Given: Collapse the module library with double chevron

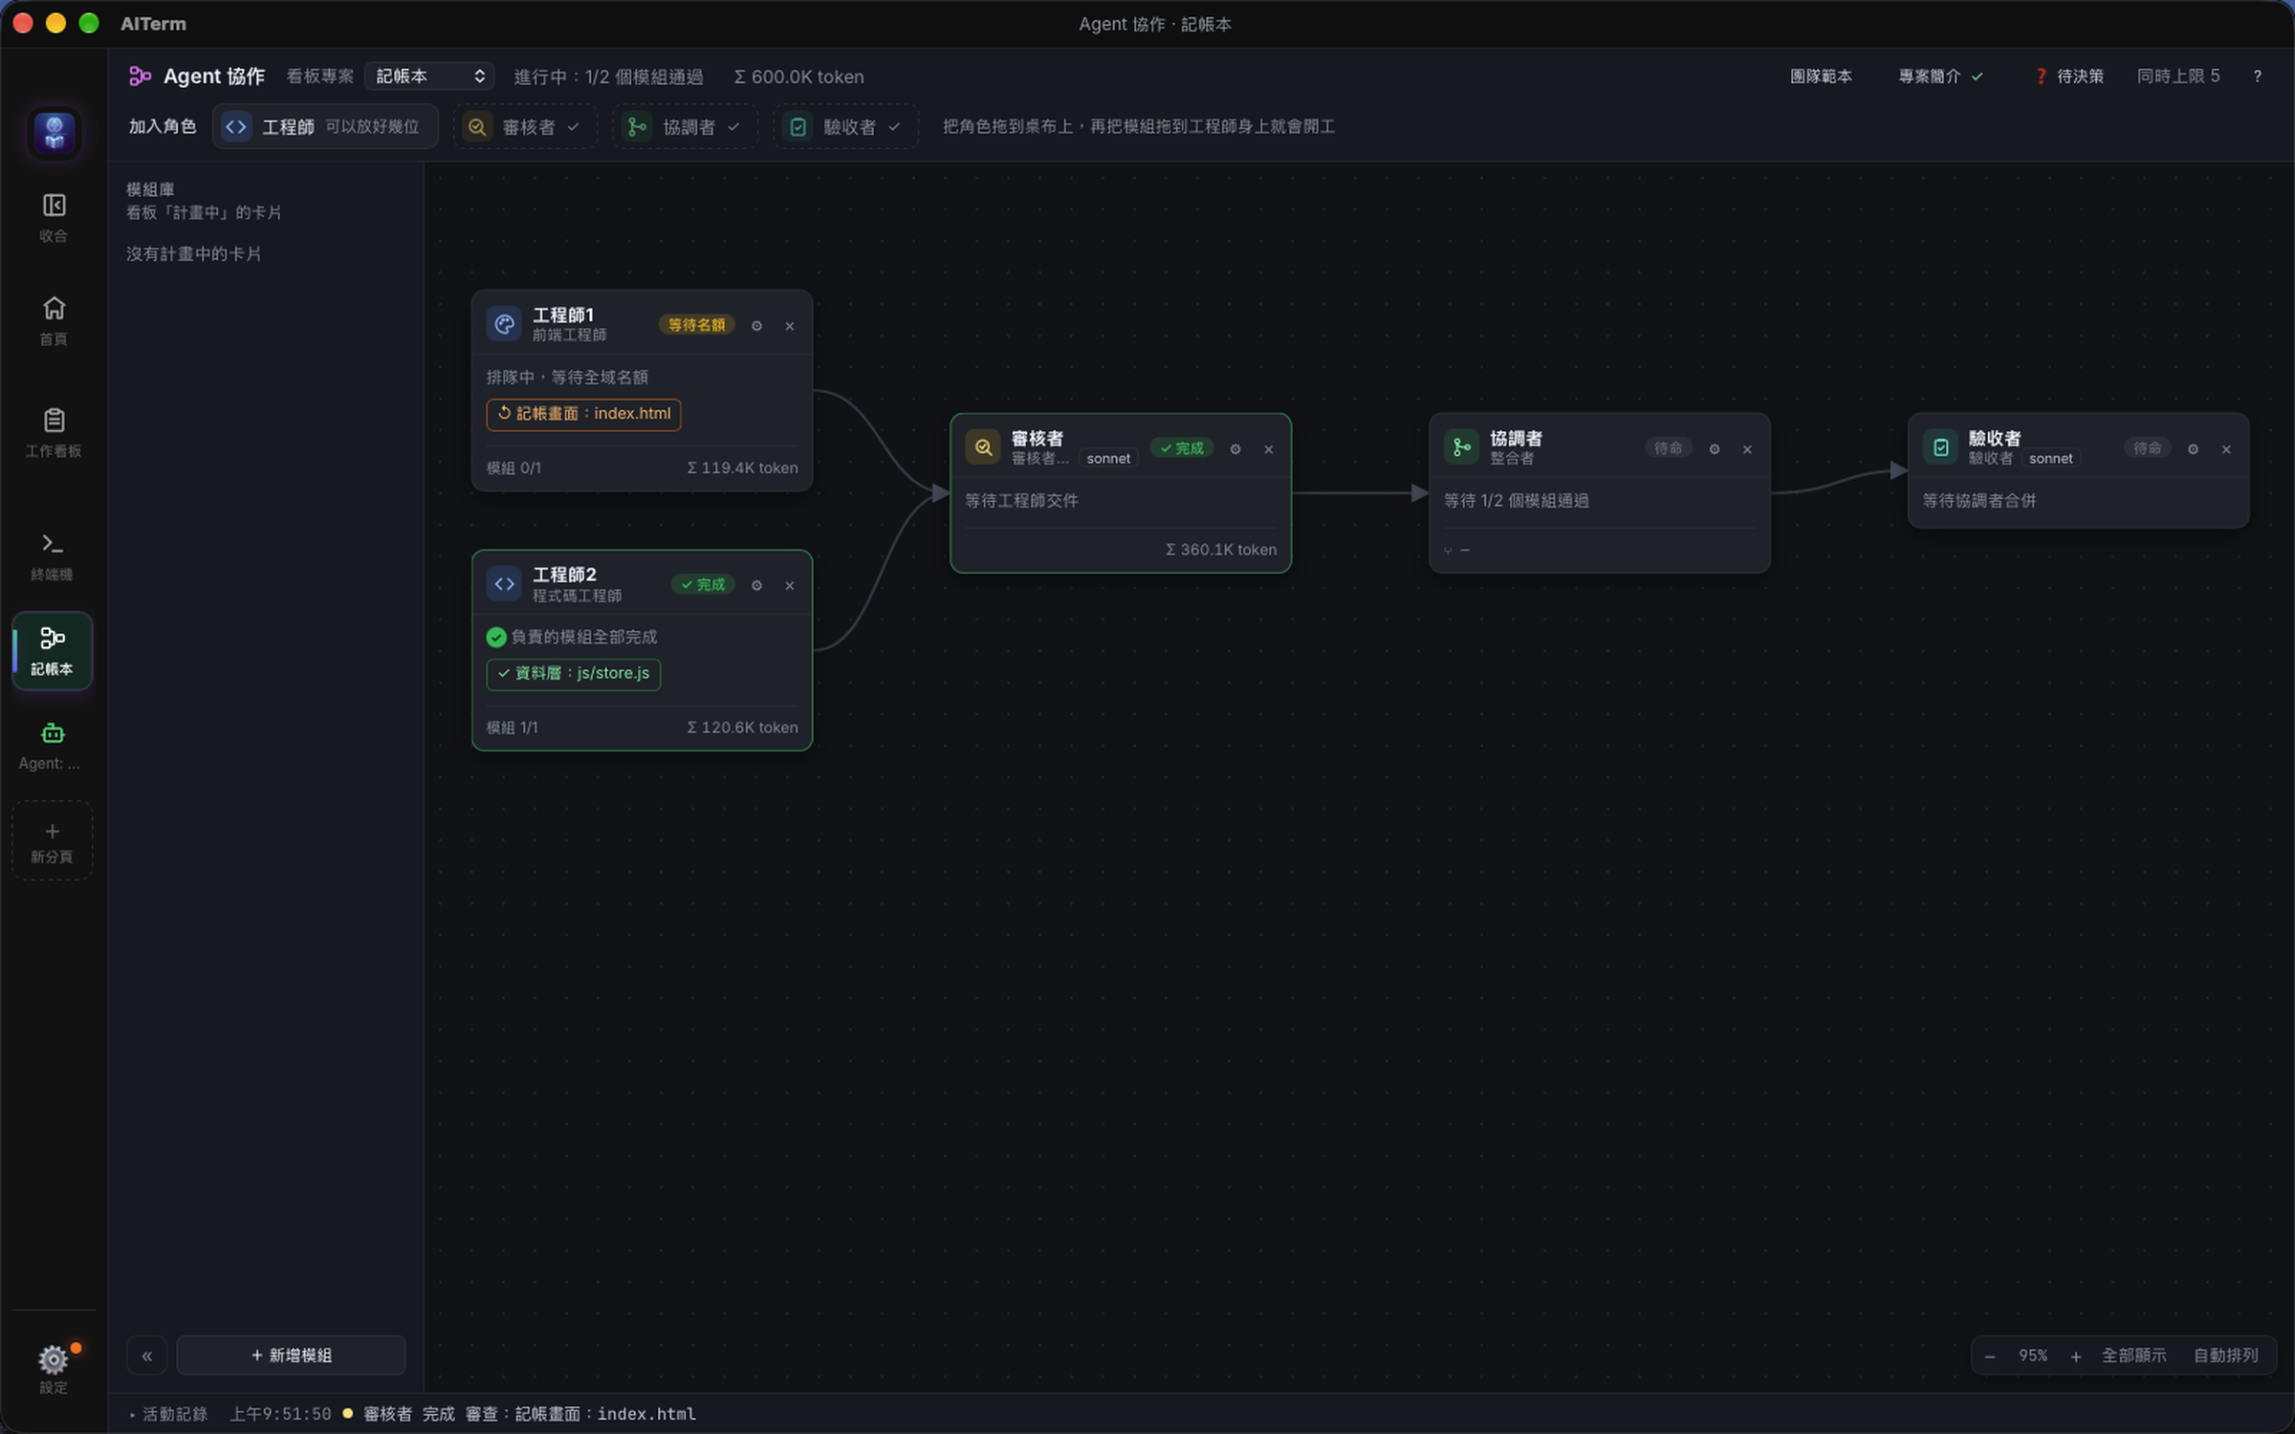Looking at the screenshot, I should pos(147,1356).
